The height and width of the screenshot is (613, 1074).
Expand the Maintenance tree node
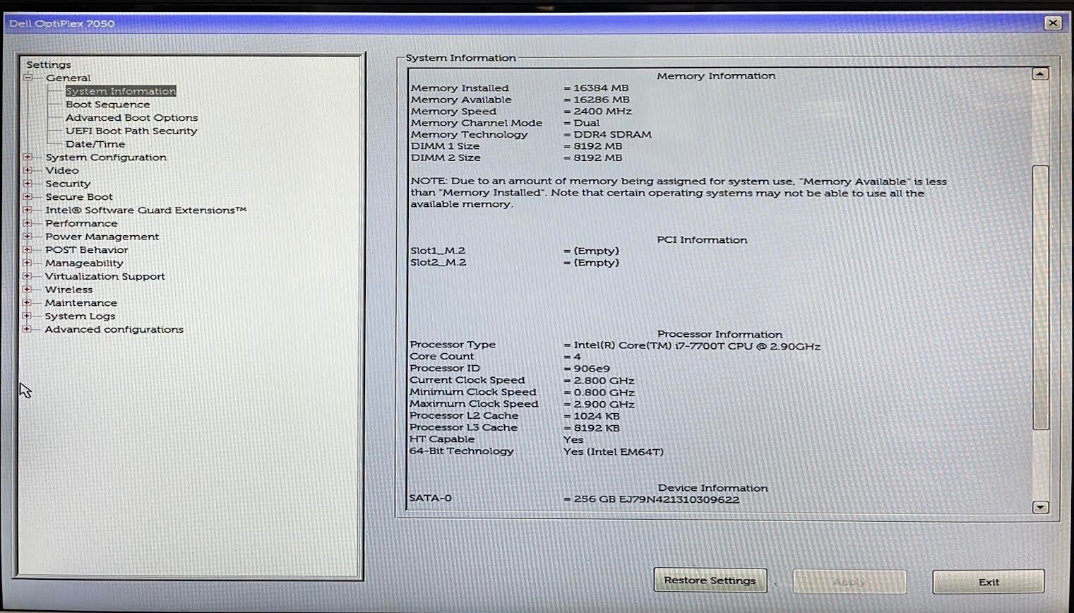28,302
